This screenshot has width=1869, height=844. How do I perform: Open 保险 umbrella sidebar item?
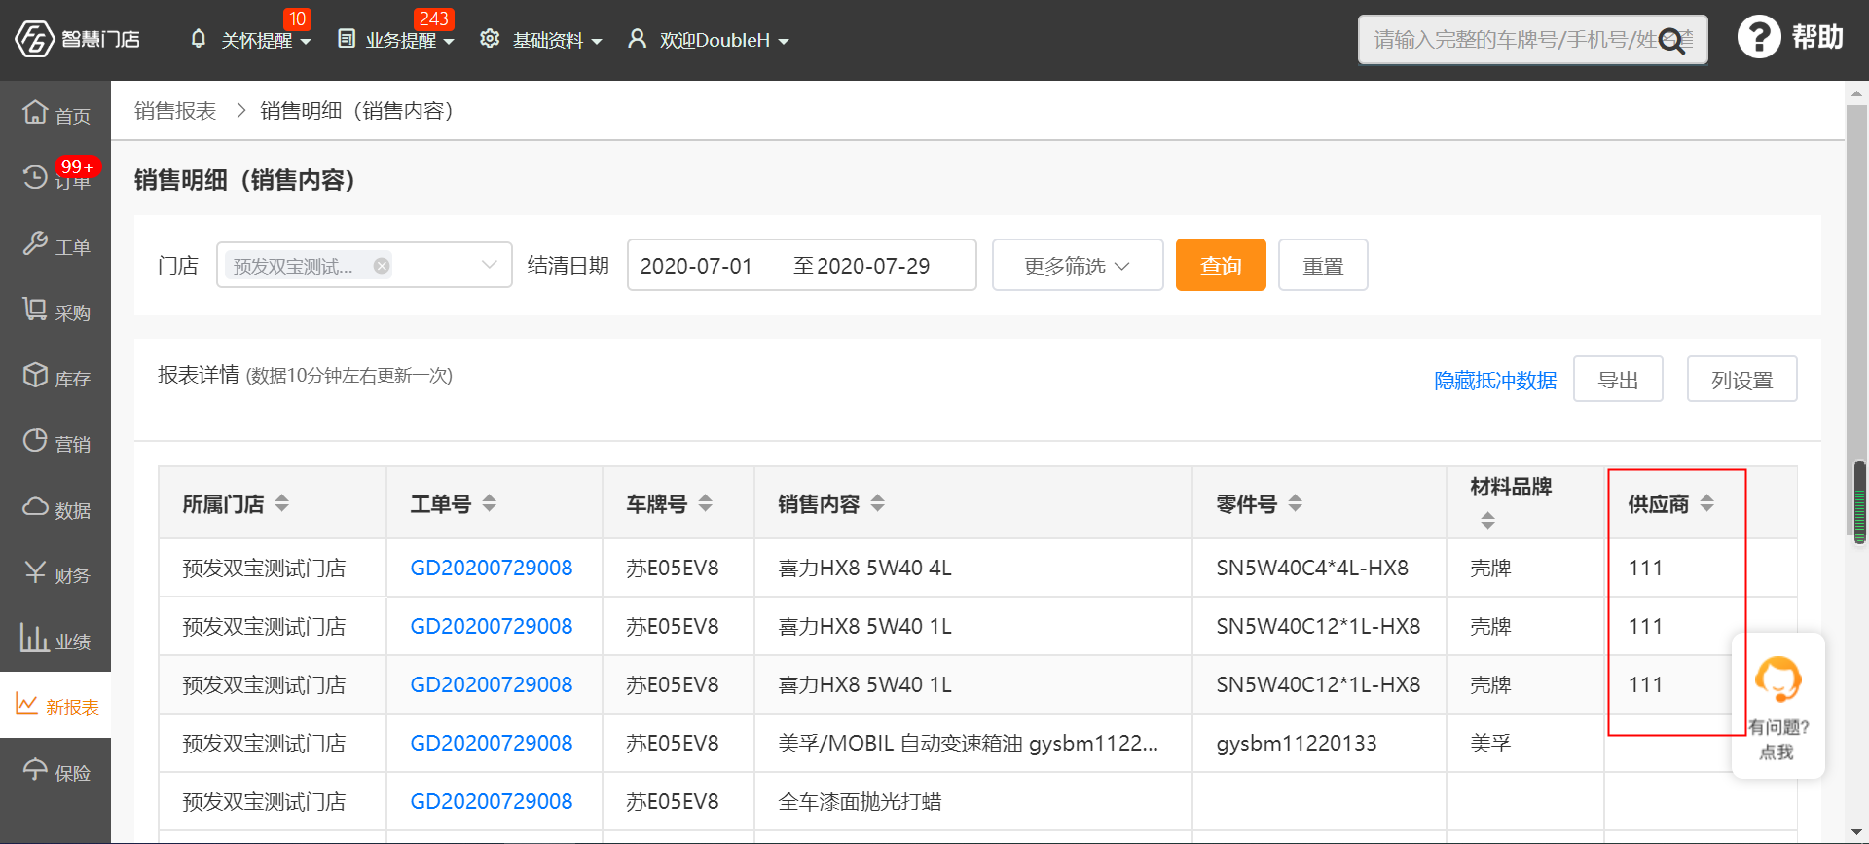point(55,771)
